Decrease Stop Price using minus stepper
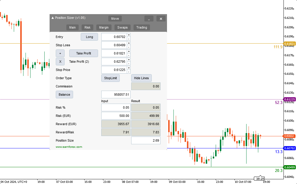 point(129,72)
